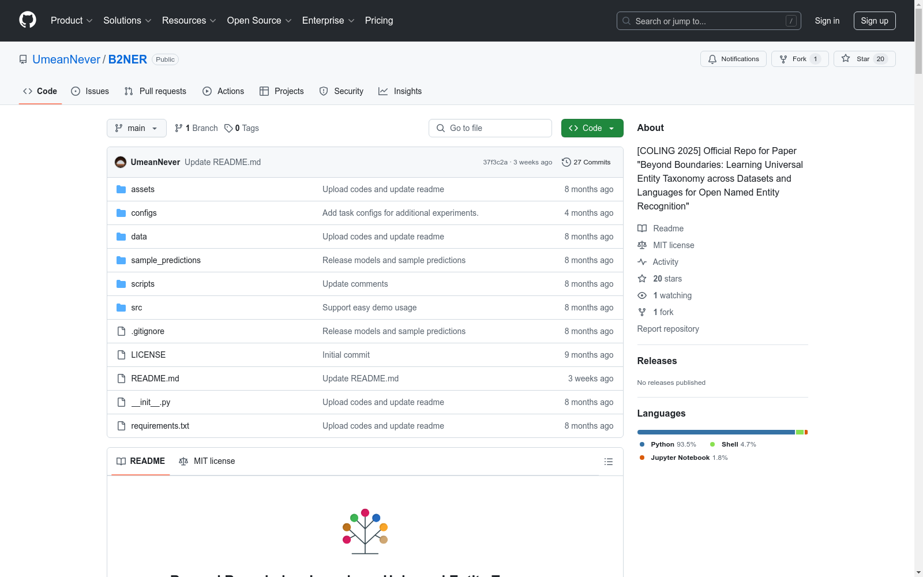923x577 pixels.
Task: Click the assets folder icon
Action: (x=121, y=189)
